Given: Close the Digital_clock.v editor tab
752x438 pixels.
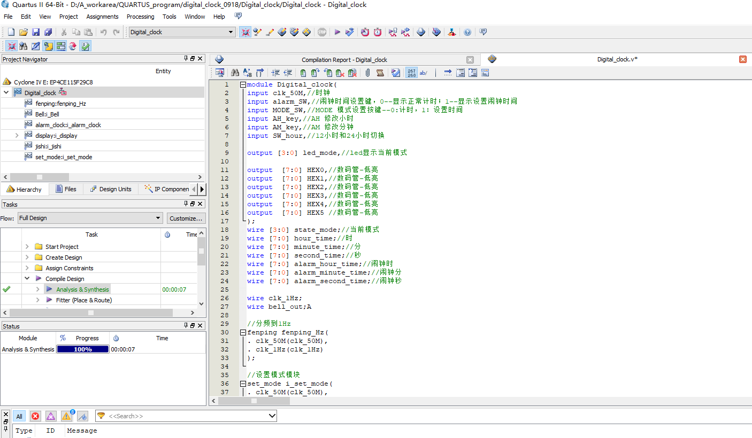Looking at the screenshot, I should (x=743, y=59).
